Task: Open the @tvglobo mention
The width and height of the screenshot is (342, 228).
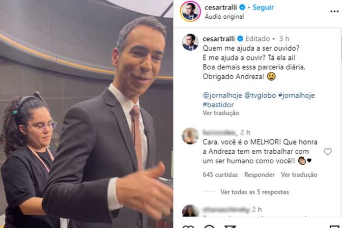Action: (x=260, y=95)
